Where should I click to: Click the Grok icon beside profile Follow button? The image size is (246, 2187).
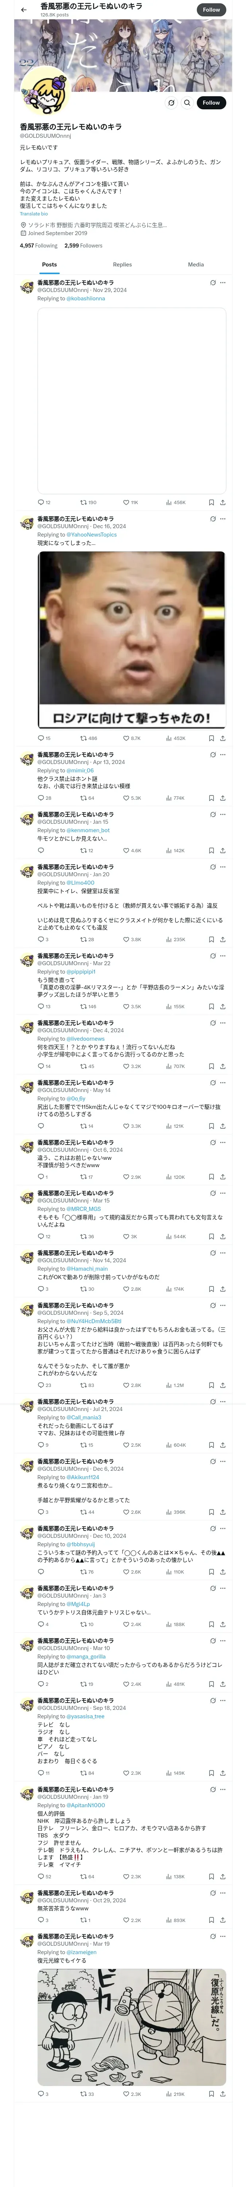pyautogui.click(x=171, y=103)
